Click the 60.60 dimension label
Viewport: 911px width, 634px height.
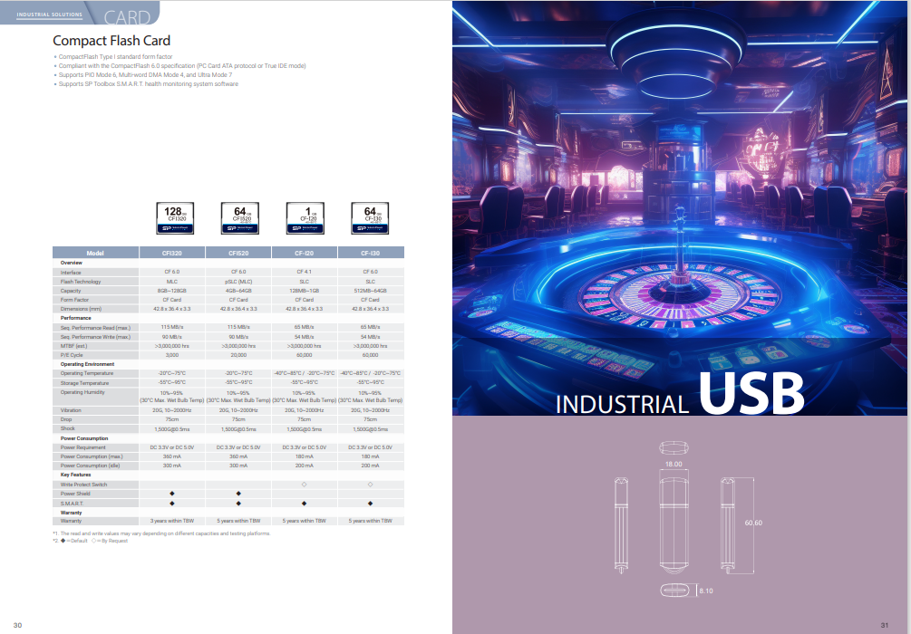[753, 523]
